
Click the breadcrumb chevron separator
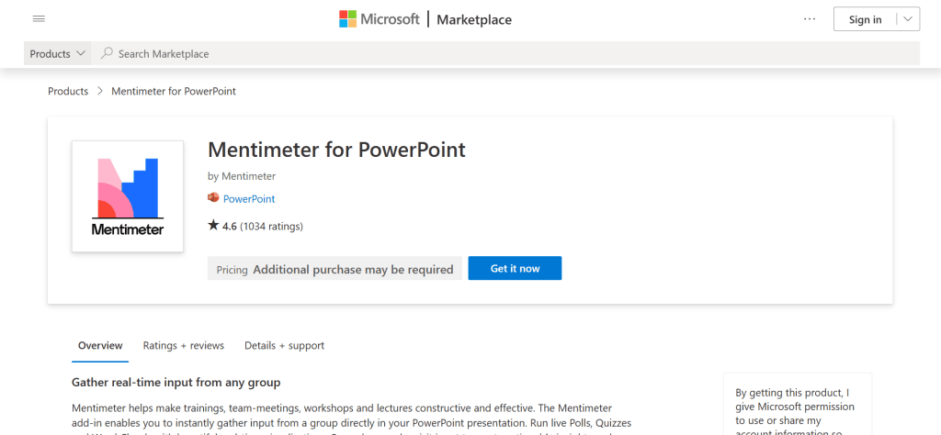pos(99,92)
